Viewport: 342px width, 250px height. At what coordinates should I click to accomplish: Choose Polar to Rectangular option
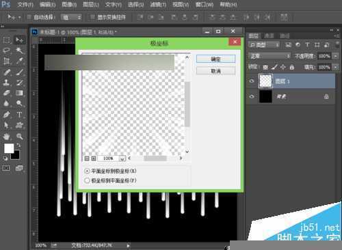111,180
